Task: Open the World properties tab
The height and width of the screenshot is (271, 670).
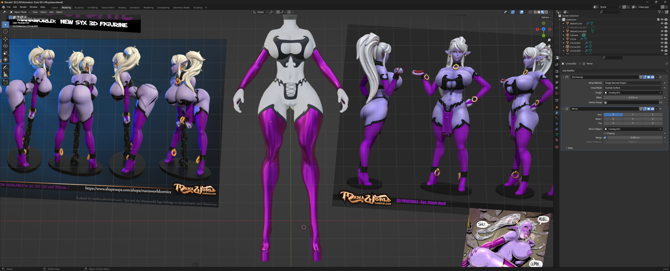Action: pos(557,93)
